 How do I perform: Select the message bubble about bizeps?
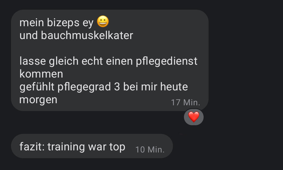pyautogui.click(x=110, y=60)
